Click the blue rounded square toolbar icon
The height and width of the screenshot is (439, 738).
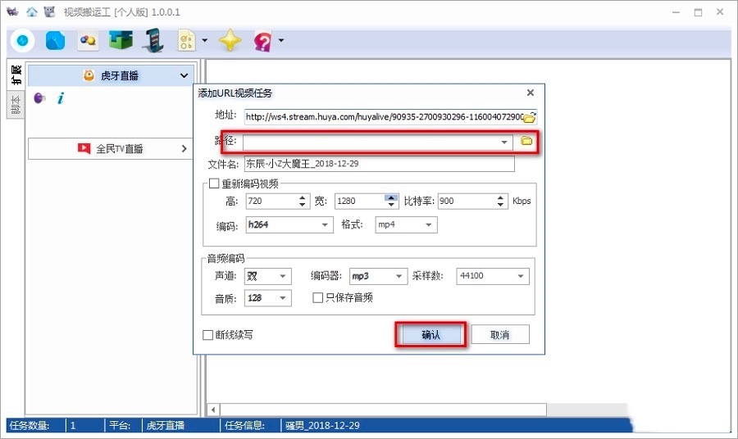coord(55,41)
